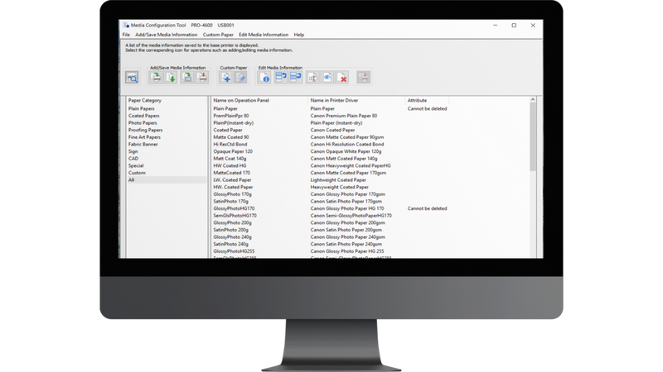Click 'Cannot be deleted' in Plain Paper row
The image size is (663, 372).
point(427,108)
